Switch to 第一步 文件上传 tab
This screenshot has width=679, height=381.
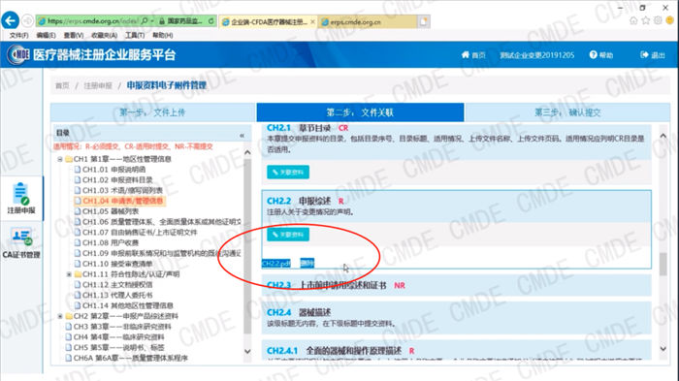click(x=153, y=112)
